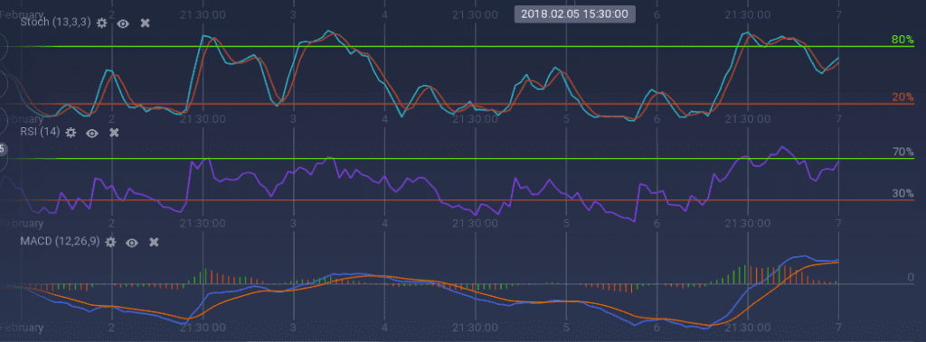
Task: Click the RSI 30% level label
Action: point(902,193)
